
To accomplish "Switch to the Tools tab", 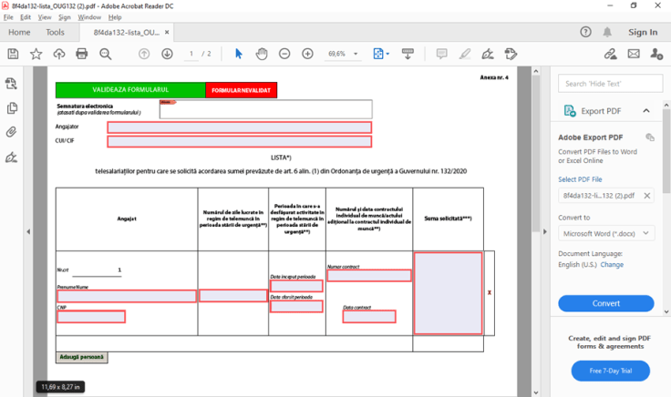I will point(56,33).
